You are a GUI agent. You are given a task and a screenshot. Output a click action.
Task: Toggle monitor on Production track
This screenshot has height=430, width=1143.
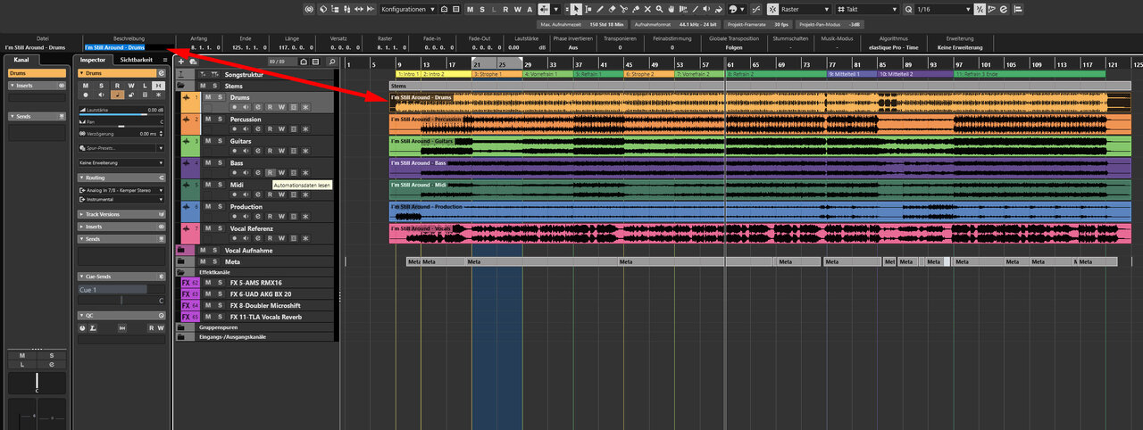click(246, 217)
